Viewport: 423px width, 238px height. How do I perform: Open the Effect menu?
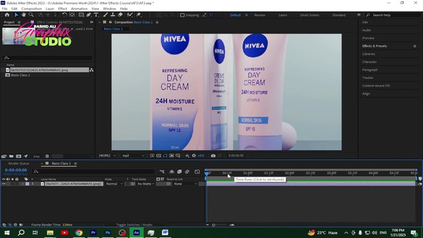(x=62, y=9)
